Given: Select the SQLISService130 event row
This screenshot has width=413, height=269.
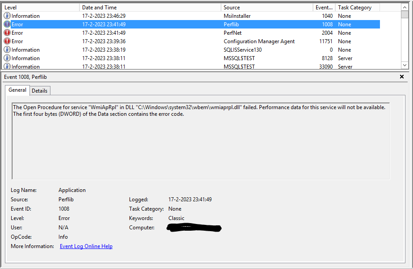Looking at the screenshot, I should (134, 49).
